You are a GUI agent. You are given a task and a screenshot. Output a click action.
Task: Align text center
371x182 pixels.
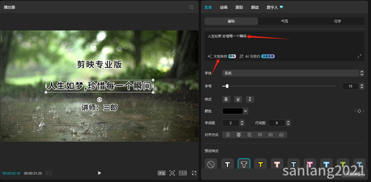click(x=239, y=135)
